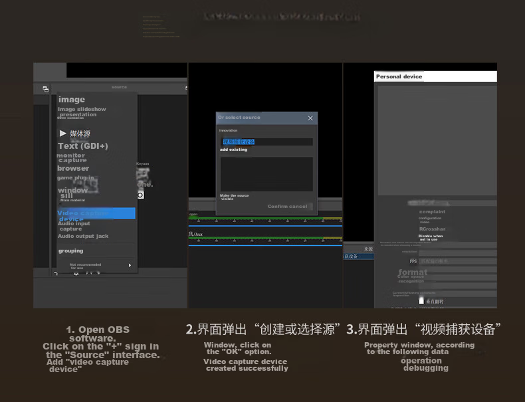Select the "game plug-in" menu entry
This screenshot has width=525, height=402.
pos(75,177)
